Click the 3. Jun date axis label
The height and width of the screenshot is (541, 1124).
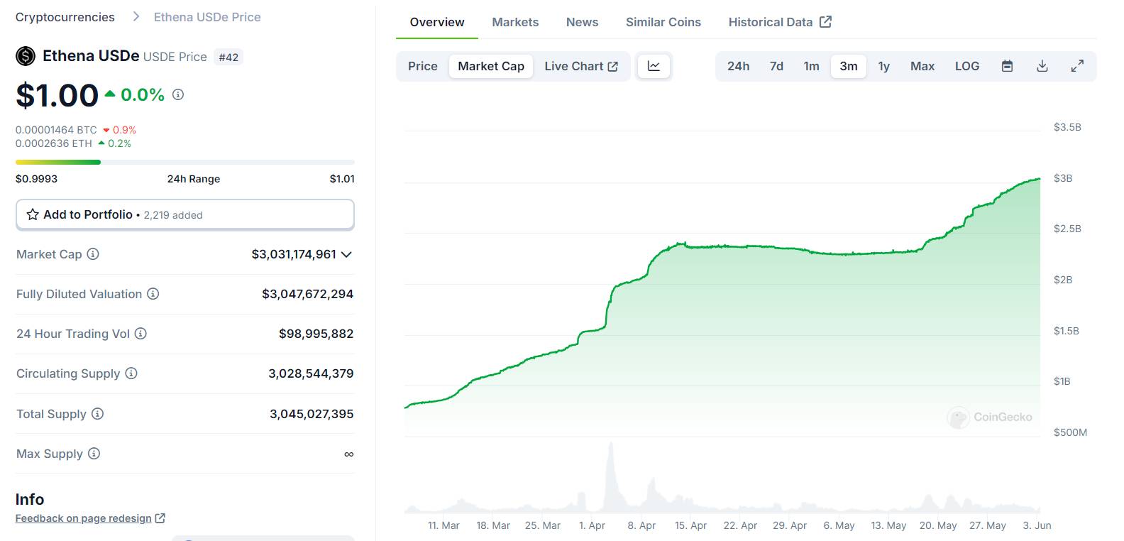(1037, 525)
